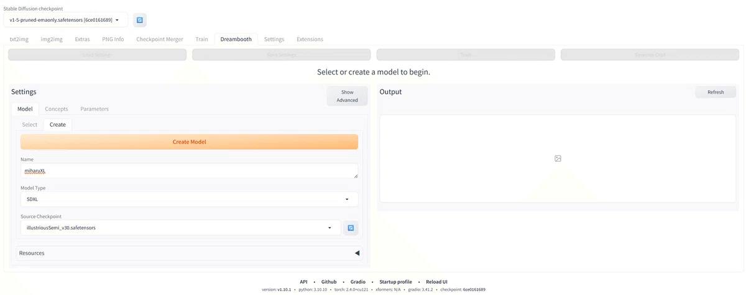Viewport: 746px width, 295px height.
Task: Switch to the Parameters sub-tab
Action: click(x=94, y=109)
